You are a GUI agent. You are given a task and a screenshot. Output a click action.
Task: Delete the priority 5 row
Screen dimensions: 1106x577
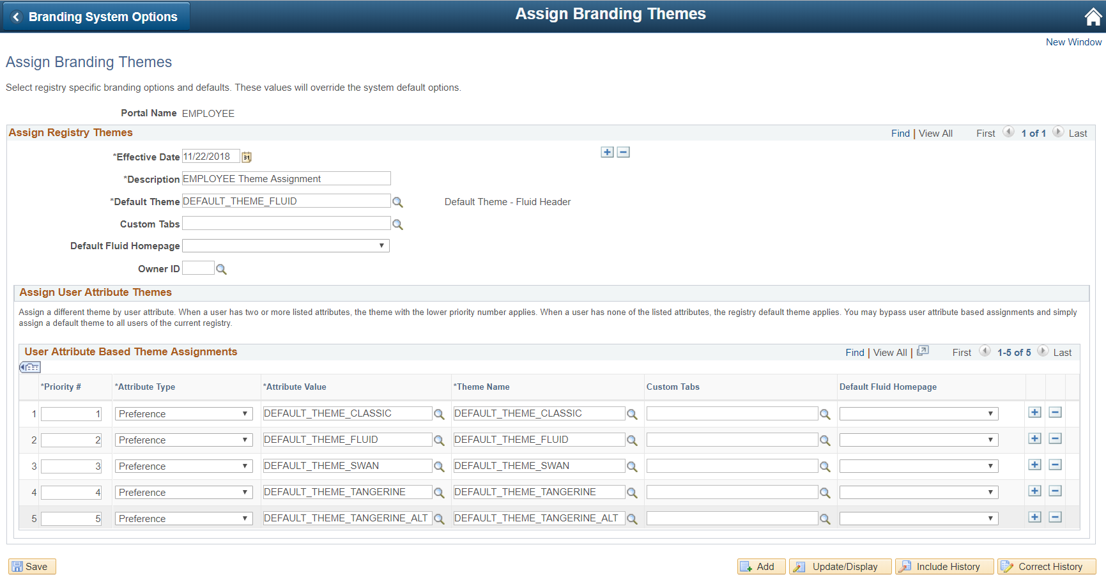tap(1056, 517)
